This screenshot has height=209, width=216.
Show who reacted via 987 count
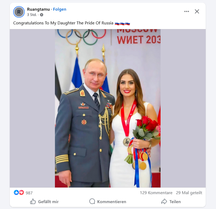click(x=29, y=193)
